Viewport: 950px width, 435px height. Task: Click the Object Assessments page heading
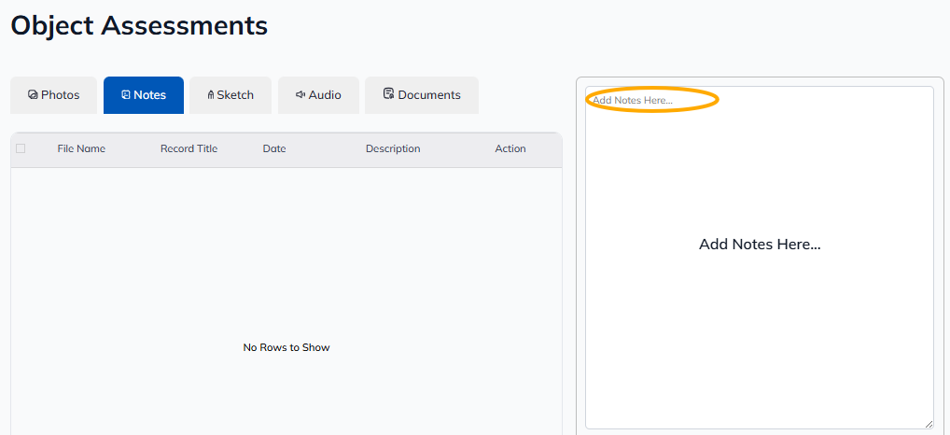point(139,25)
